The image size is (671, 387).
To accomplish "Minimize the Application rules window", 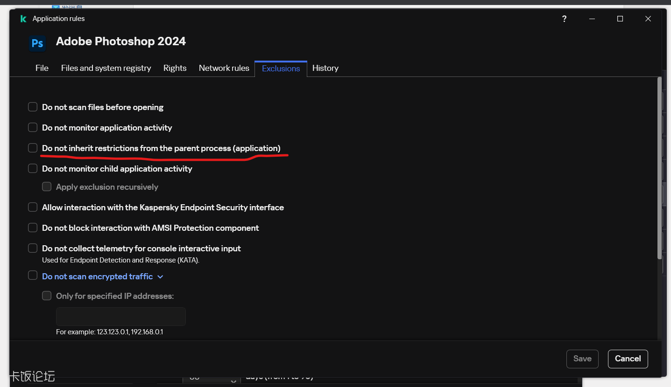I will (592, 19).
